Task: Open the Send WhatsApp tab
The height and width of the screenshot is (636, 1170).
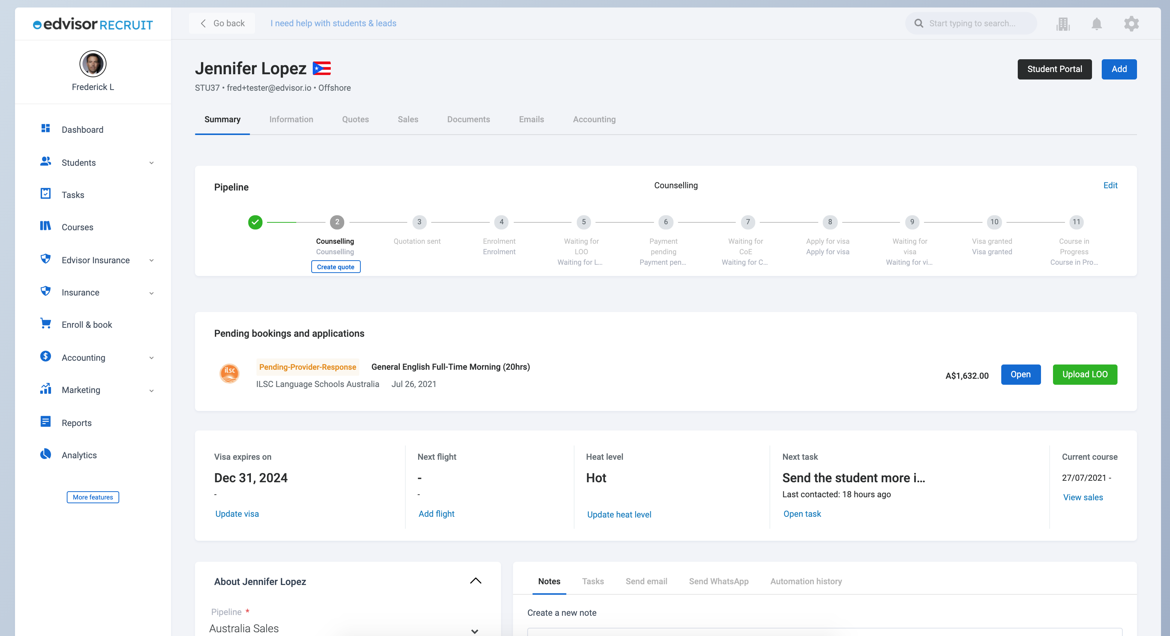Action: tap(718, 581)
